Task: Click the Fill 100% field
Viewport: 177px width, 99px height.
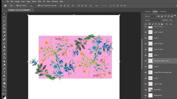Action: point(171,24)
